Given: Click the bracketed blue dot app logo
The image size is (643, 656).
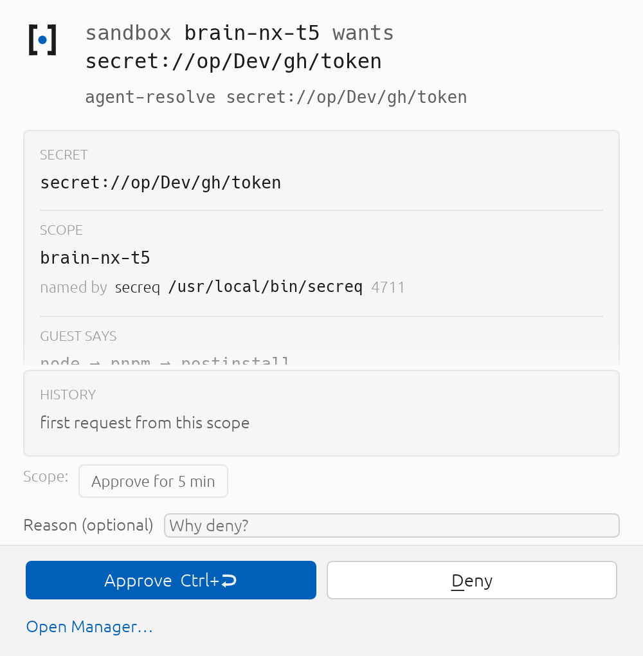Looking at the screenshot, I should click(42, 40).
